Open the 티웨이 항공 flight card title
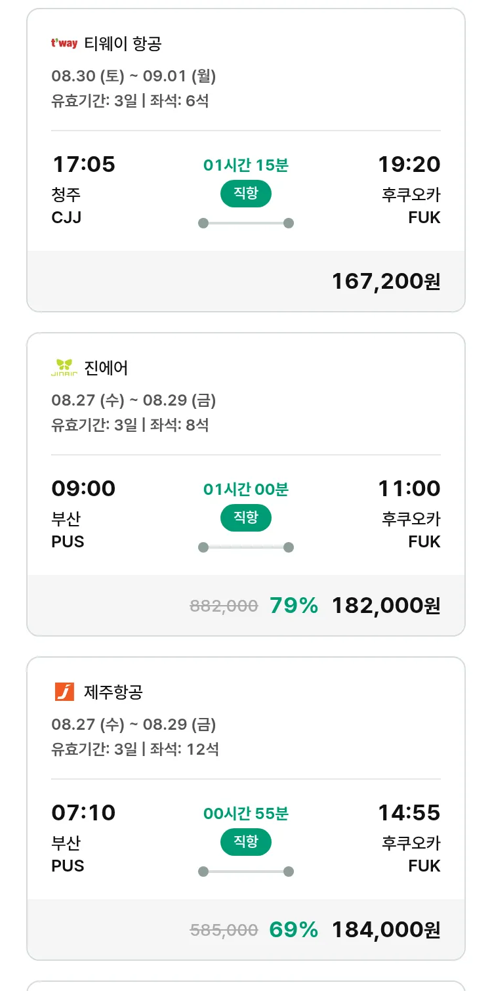Screen dimensions: 492x991 [x=123, y=44]
